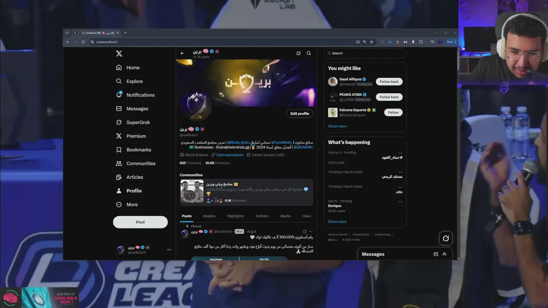Viewport: 548px width, 308px height.
Task: Open the floating Grok button
Action: pos(446,238)
